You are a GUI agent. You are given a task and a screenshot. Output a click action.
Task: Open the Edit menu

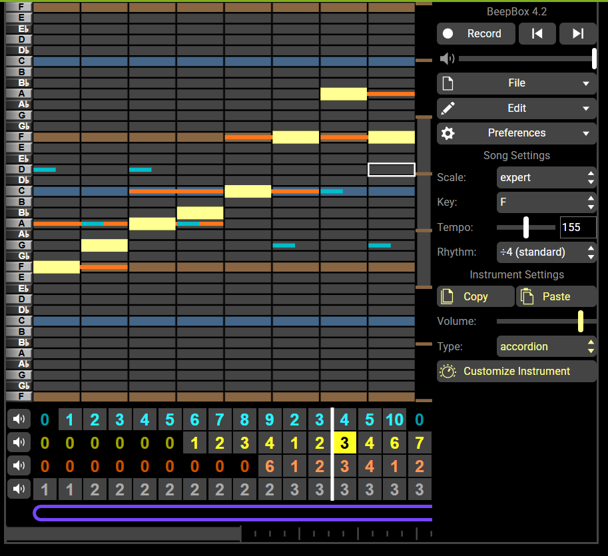[x=516, y=108]
